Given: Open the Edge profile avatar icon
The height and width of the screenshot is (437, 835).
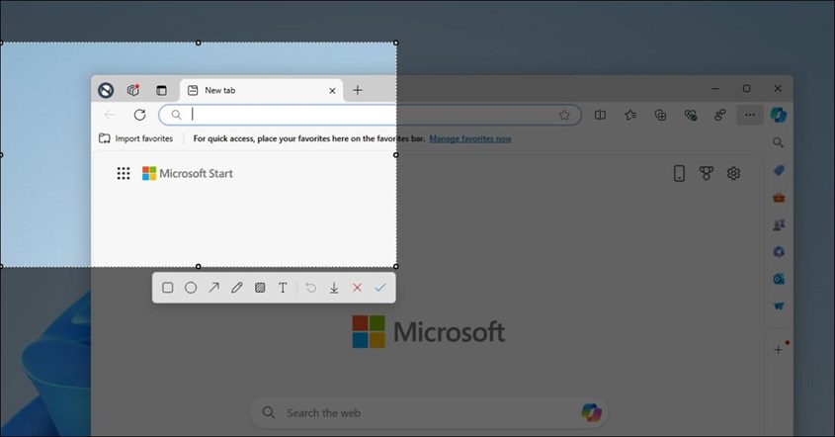Looking at the screenshot, I should click(x=106, y=90).
